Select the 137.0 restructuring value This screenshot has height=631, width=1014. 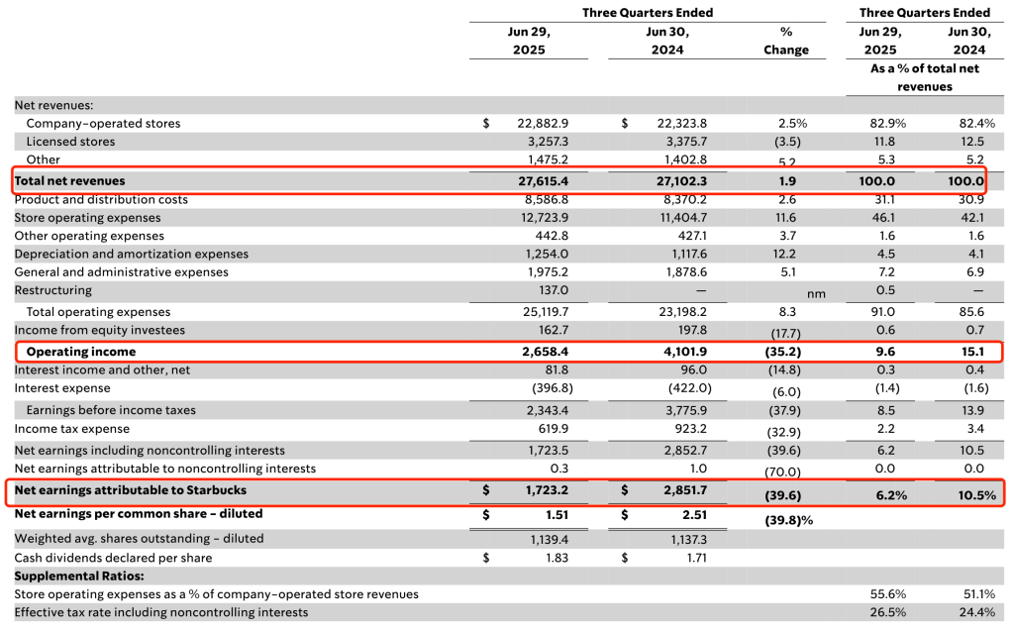554,290
